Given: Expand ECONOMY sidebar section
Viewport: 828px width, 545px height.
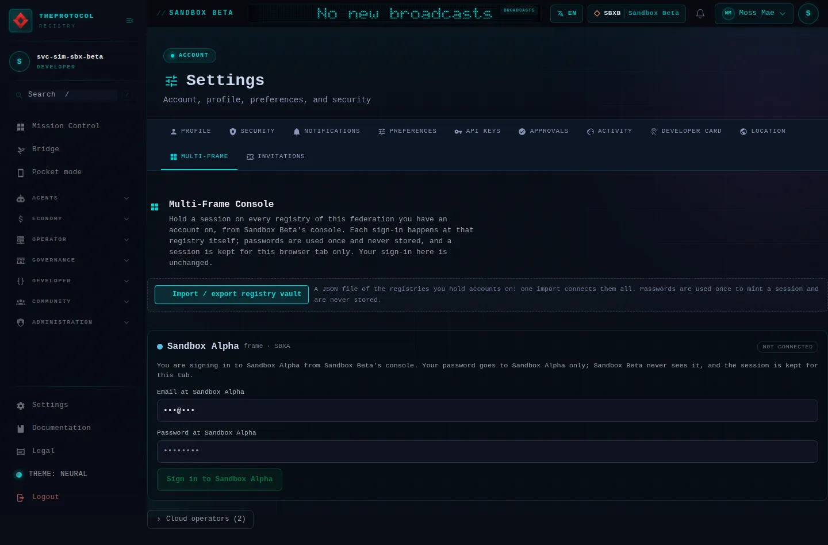Looking at the screenshot, I should [x=74, y=218].
